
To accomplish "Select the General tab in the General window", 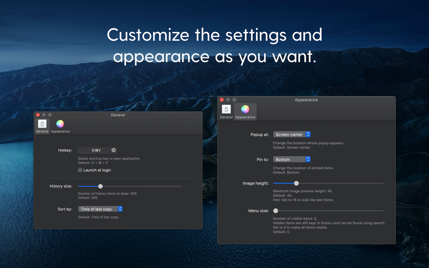I will click(x=42, y=126).
